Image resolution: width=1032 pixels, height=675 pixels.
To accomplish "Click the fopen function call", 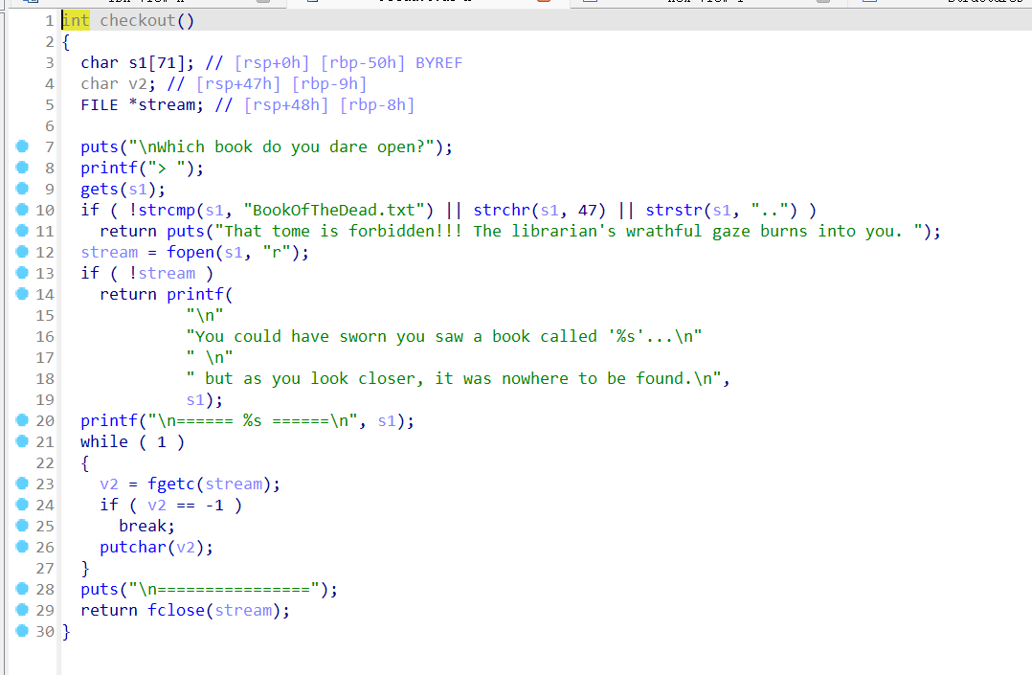I will (x=191, y=253).
